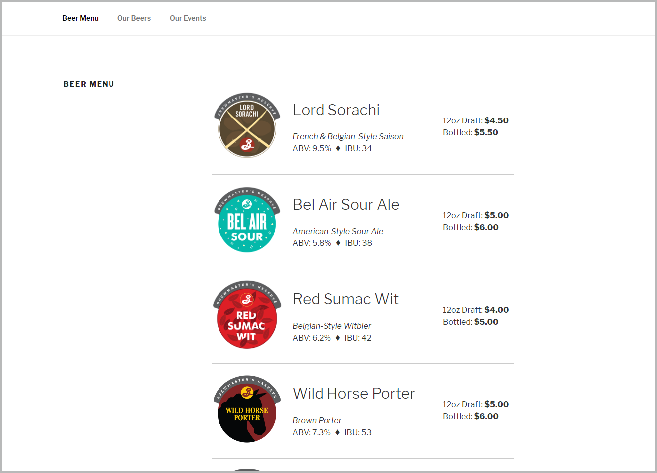Click the ABV: 6.2% value
The height and width of the screenshot is (473, 657).
(312, 338)
